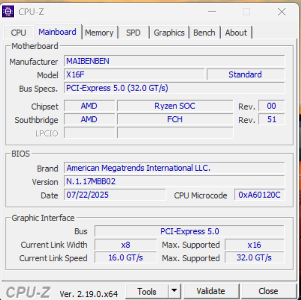The image size is (301, 300).
Task: Click the Chipset vendor AMD field
Action: coord(89,106)
